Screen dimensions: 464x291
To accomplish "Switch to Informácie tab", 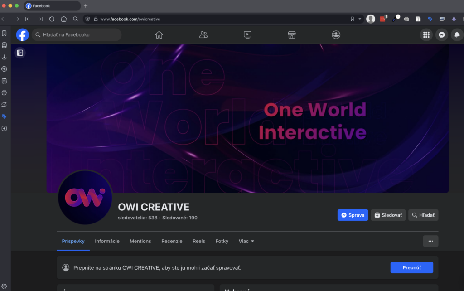I will (107, 241).
